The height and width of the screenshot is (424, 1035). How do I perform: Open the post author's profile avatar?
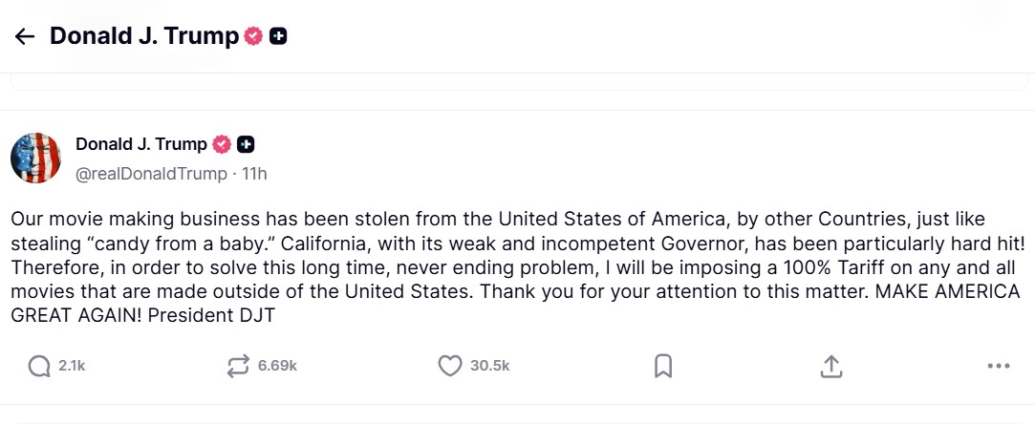tap(35, 159)
